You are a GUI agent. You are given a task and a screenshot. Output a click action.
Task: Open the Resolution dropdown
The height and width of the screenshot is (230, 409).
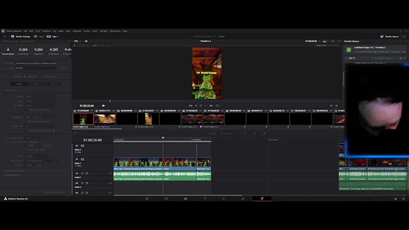(x=40, y=117)
